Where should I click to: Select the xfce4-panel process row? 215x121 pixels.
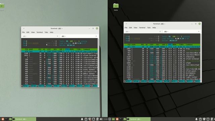(162, 71)
